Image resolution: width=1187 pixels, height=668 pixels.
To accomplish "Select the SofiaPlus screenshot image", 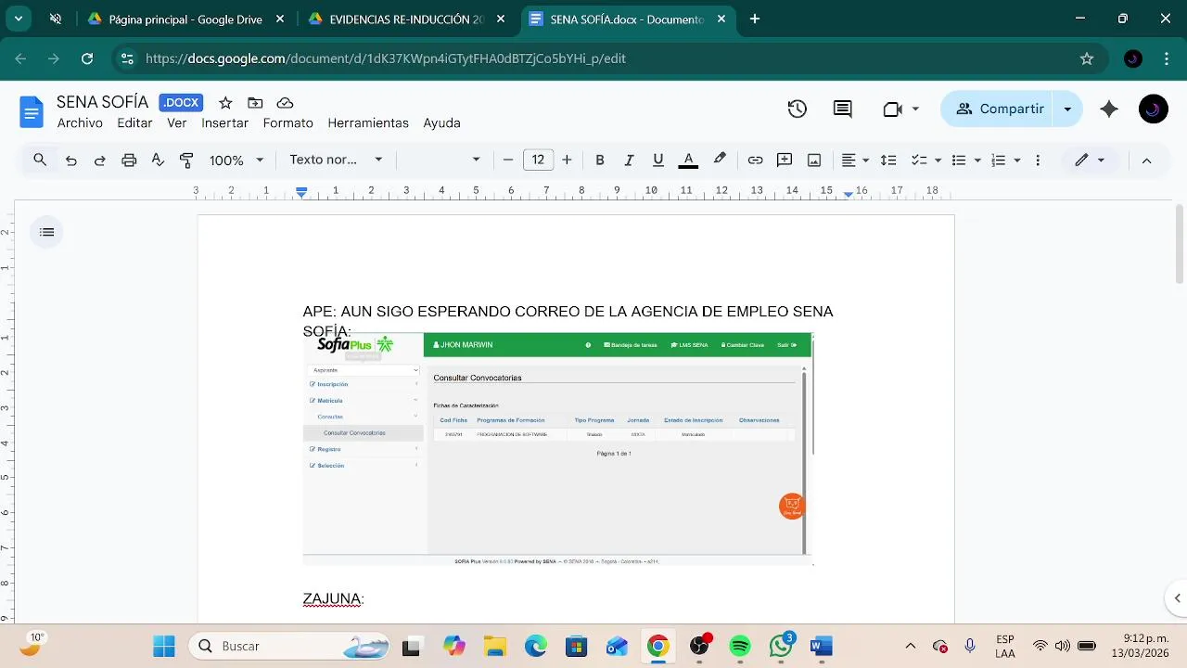I will [x=558, y=449].
